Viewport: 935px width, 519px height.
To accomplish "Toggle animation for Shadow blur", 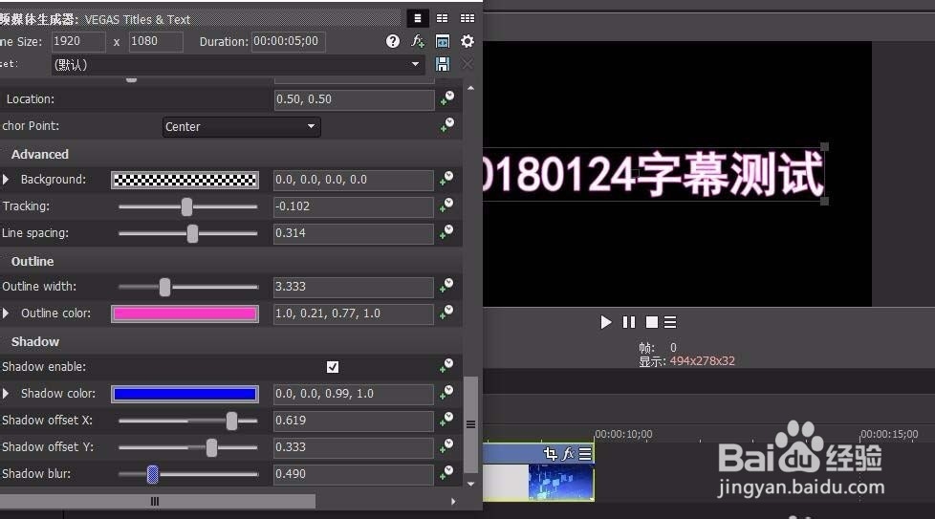I will 447,474.
